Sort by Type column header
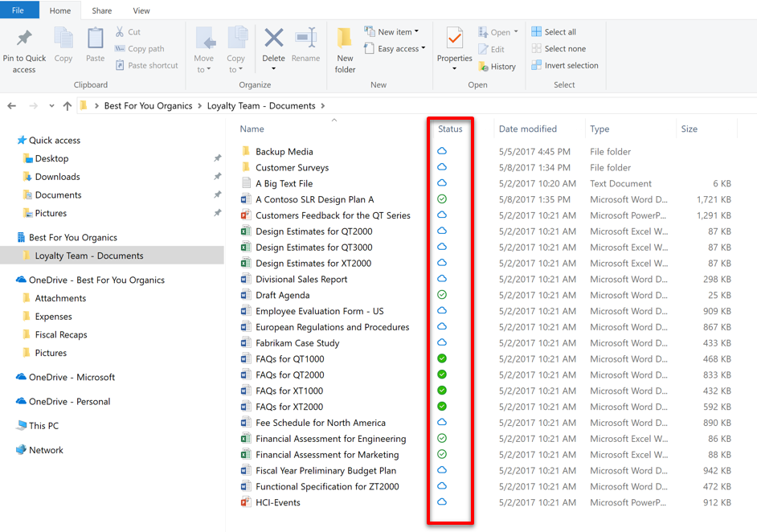 [599, 129]
